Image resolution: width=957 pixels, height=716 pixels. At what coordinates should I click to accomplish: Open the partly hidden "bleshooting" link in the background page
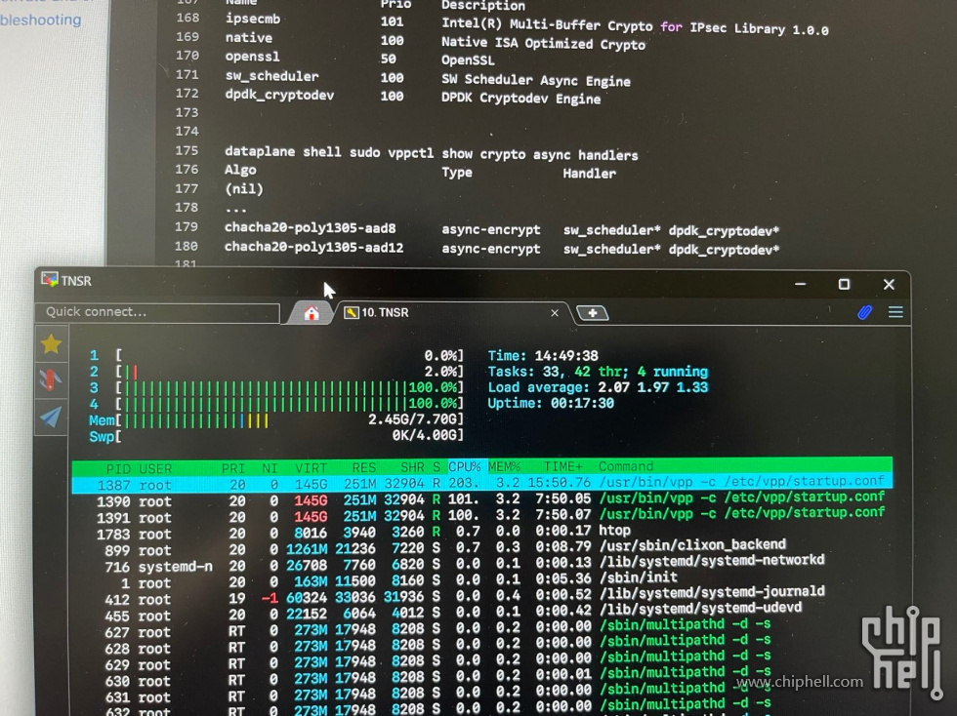[x=40, y=20]
